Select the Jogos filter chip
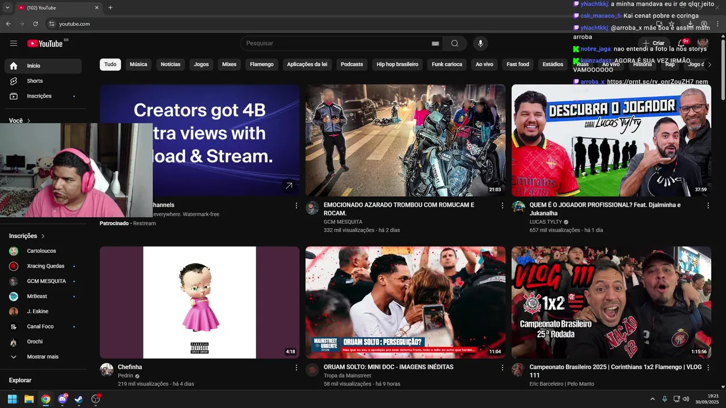 [201, 65]
